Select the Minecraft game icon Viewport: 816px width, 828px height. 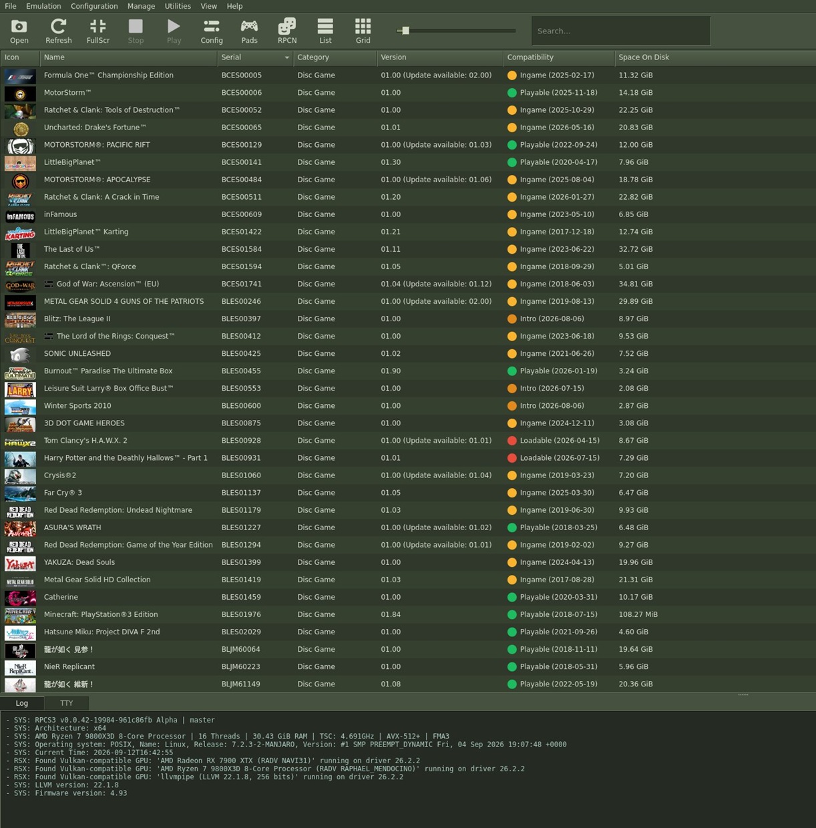coord(20,614)
